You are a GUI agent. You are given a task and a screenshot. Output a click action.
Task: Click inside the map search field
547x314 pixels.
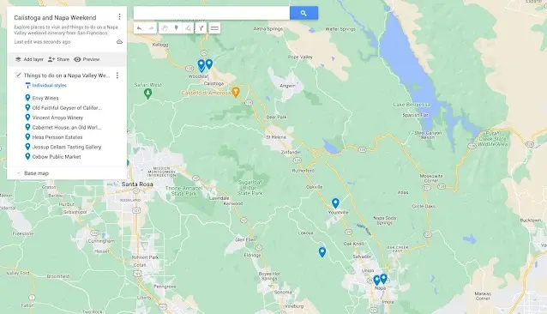coord(212,13)
